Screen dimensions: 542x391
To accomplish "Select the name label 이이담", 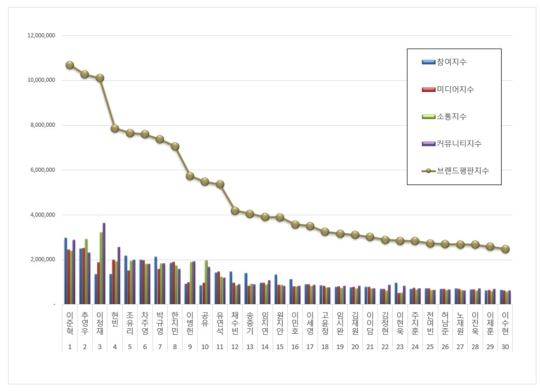I will tap(370, 323).
